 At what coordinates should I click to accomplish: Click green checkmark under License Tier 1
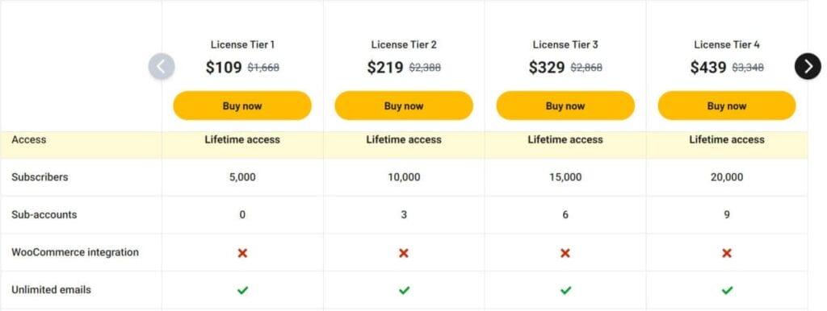(242, 290)
